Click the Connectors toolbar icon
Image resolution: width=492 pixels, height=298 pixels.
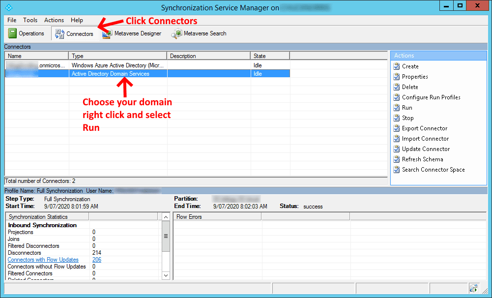(x=59, y=33)
